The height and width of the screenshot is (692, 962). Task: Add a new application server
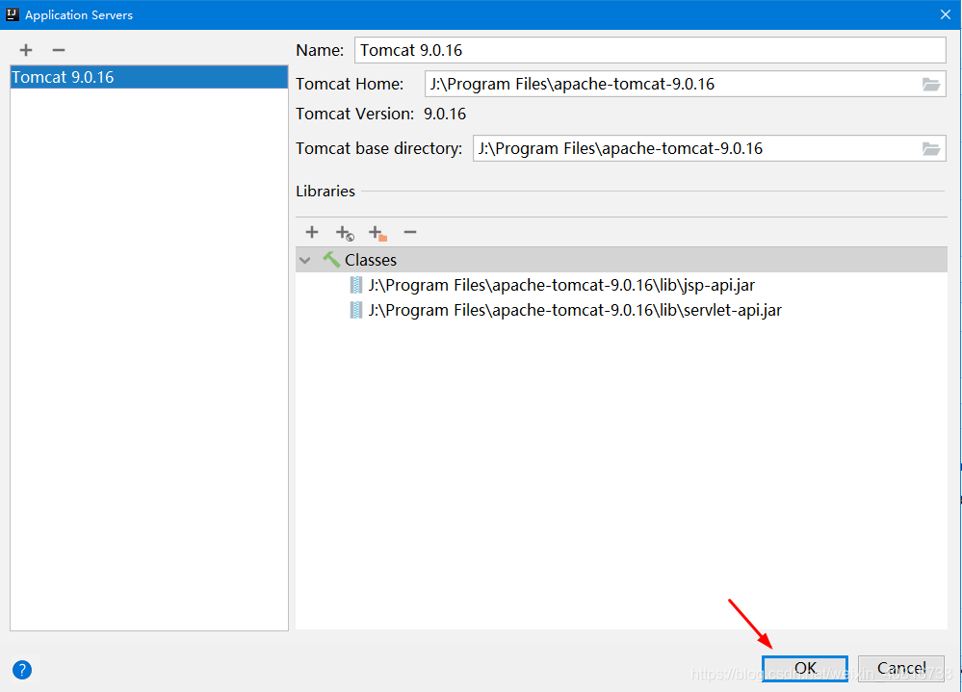tap(26, 50)
